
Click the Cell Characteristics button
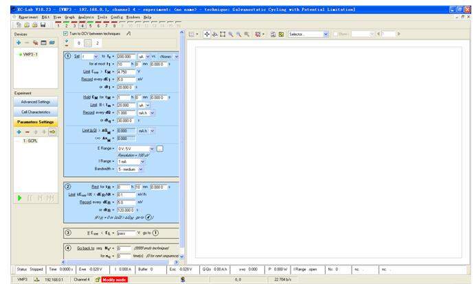(x=36, y=112)
